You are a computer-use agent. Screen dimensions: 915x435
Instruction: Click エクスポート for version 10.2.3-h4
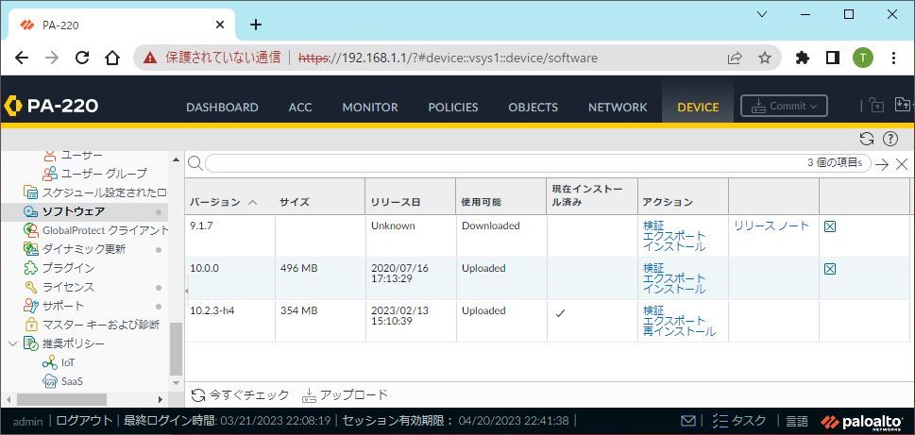pos(674,321)
